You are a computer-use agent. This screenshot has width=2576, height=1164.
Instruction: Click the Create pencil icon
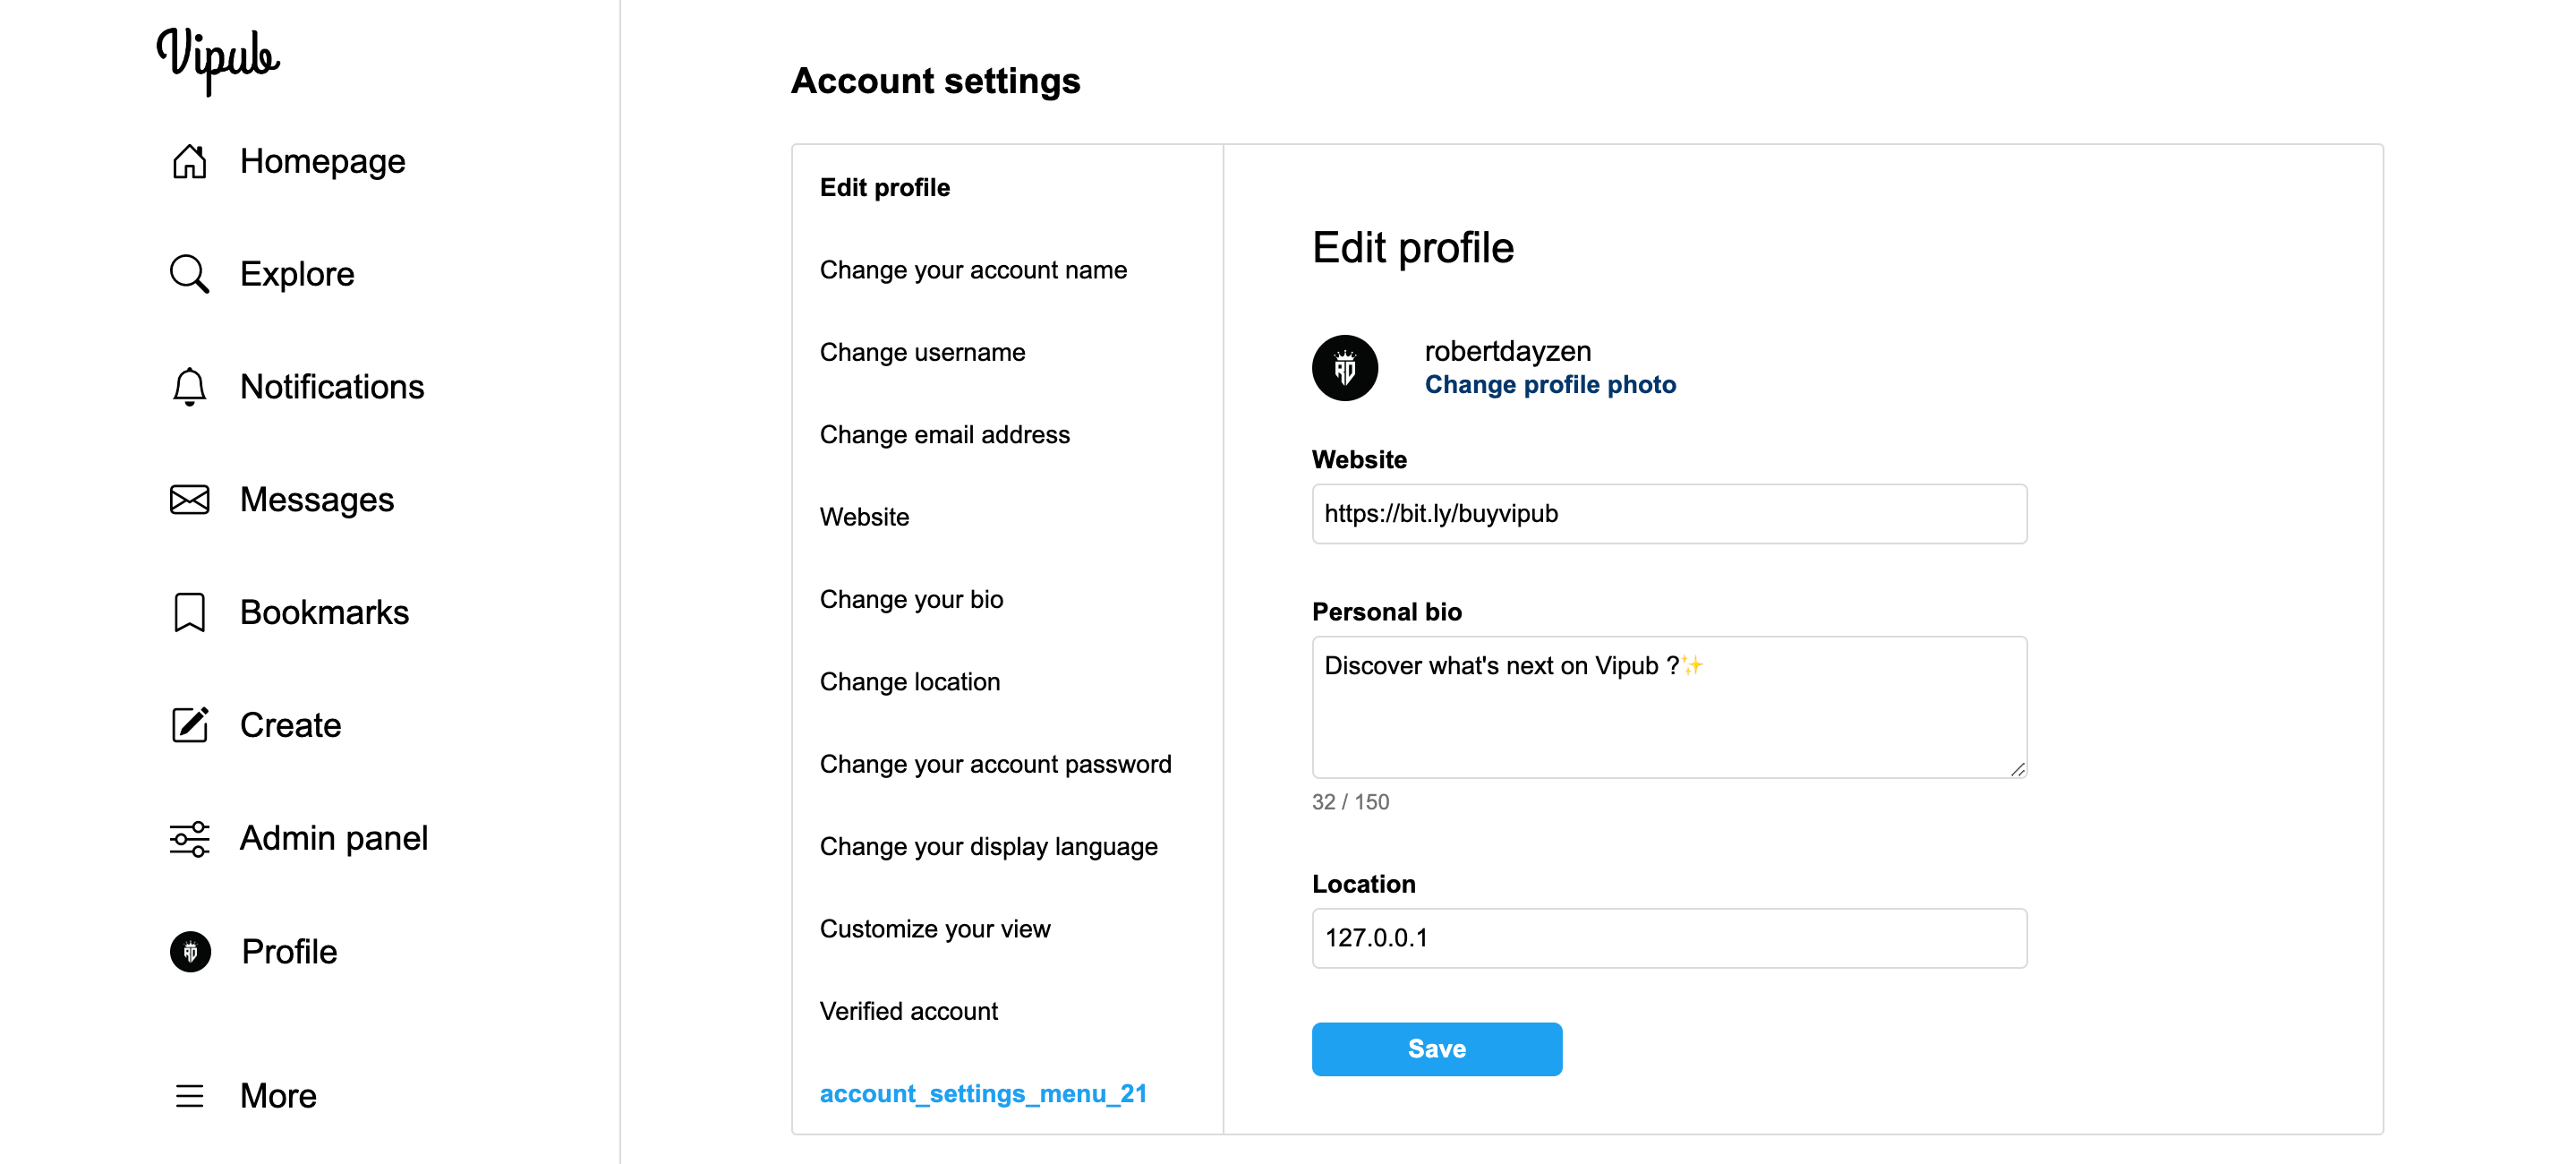tap(189, 724)
